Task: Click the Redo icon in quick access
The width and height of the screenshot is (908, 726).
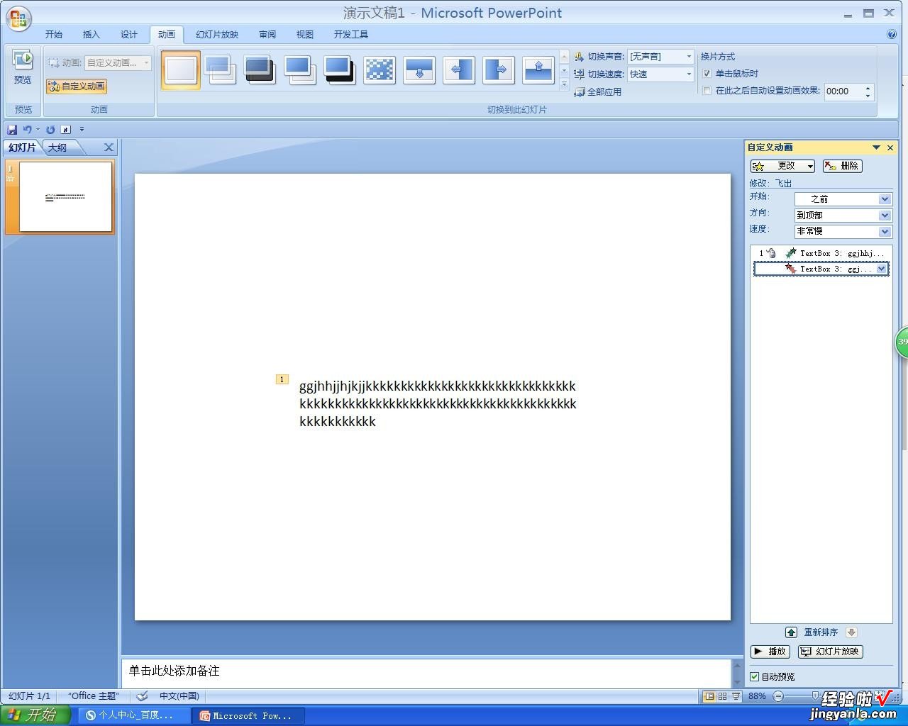Action: [x=50, y=130]
